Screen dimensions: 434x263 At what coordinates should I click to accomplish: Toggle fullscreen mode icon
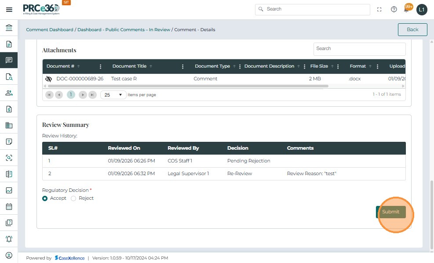click(x=379, y=9)
